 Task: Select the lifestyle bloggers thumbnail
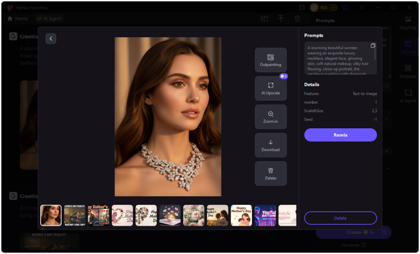(288, 216)
